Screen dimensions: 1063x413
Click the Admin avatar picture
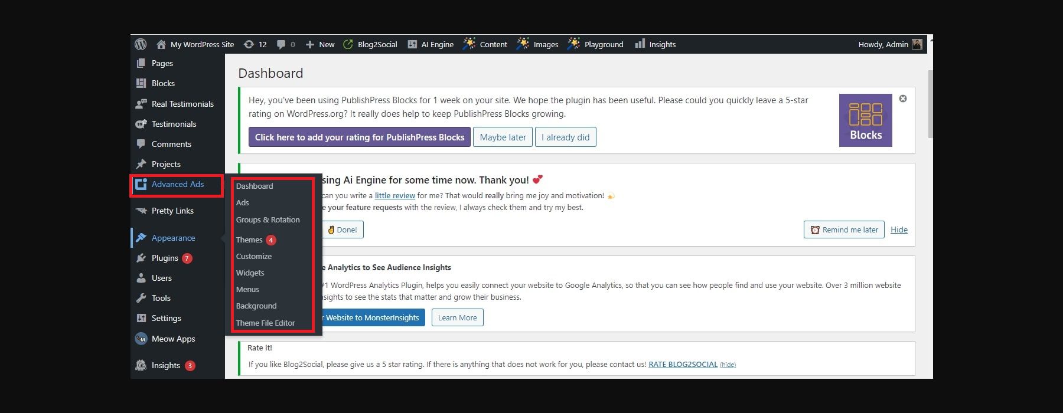coord(917,44)
